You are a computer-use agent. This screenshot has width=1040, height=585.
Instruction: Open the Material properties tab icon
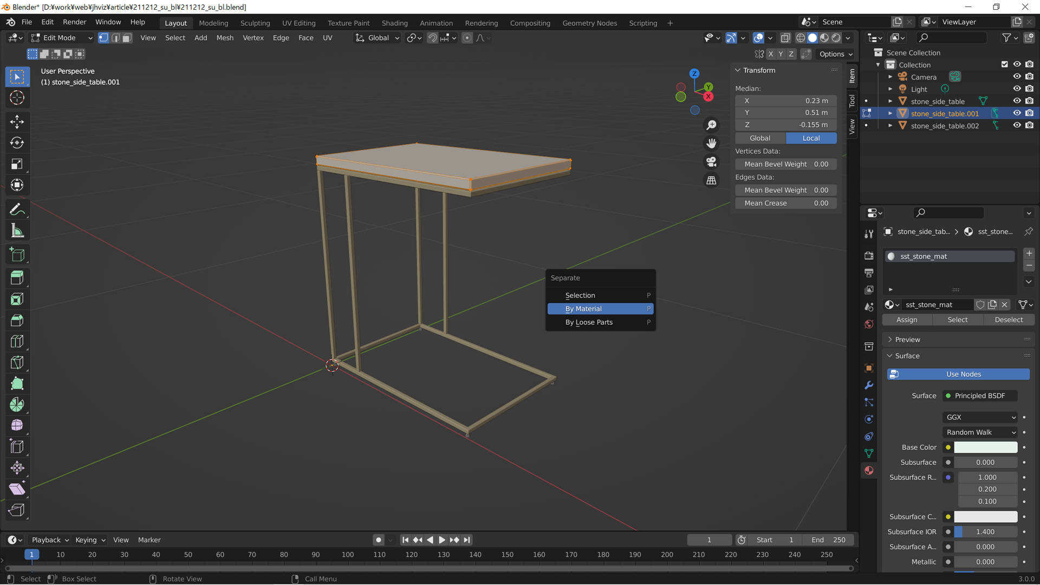pos(869,470)
